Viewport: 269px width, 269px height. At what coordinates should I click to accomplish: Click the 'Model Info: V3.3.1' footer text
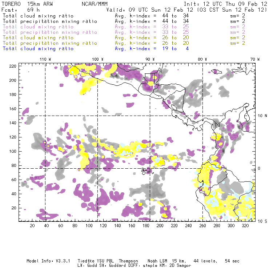pyautogui.click(x=48, y=261)
